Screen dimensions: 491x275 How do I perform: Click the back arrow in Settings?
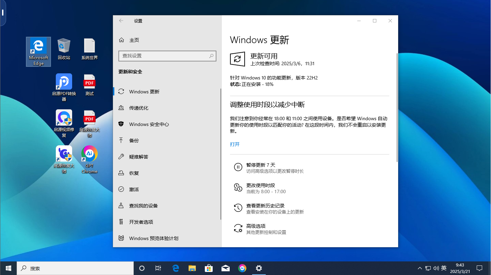click(121, 21)
